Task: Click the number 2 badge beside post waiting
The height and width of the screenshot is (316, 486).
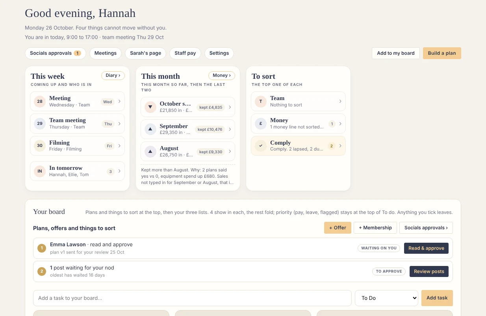Action: (42, 271)
